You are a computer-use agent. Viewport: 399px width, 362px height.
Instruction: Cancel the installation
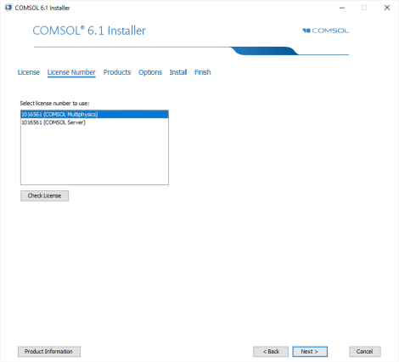pyautogui.click(x=365, y=352)
